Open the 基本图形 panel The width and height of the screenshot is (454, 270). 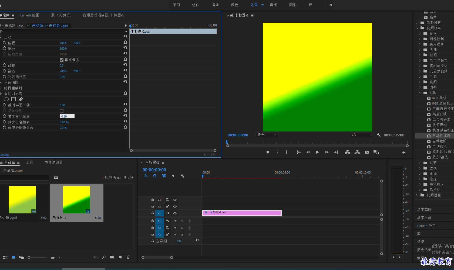point(424,209)
